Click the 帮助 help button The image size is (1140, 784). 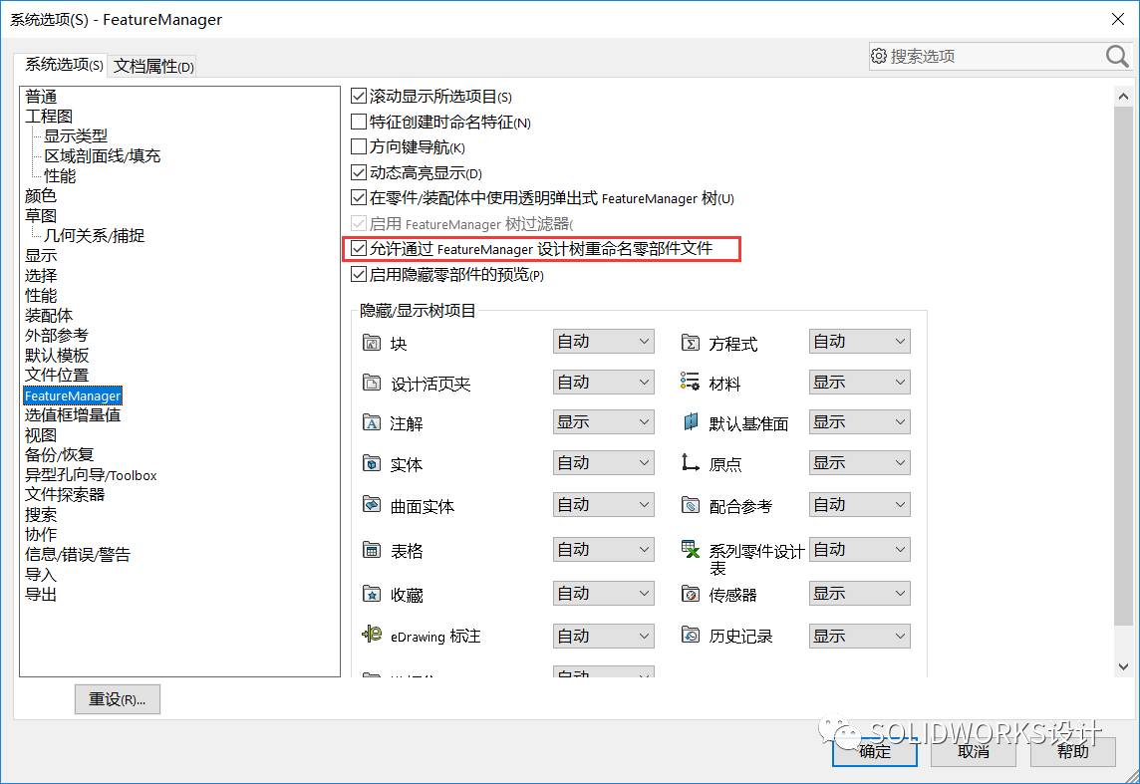(1073, 751)
